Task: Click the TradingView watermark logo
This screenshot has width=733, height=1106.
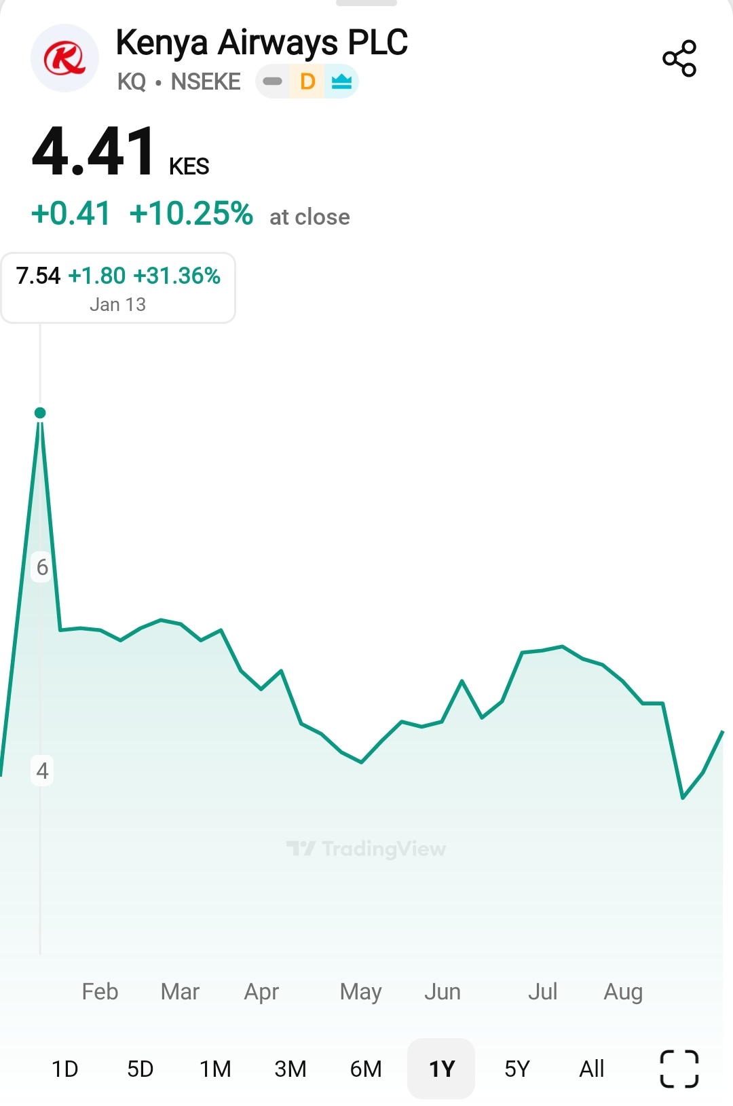Action: [366, 849]
